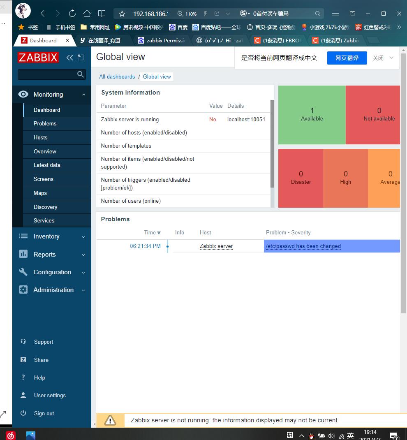Open the reading mode book icon
407x440 pixels.
(102, 13)
